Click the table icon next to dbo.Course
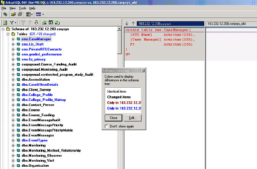257x169 pixels. pyautogui.click(x=19, y=110)
